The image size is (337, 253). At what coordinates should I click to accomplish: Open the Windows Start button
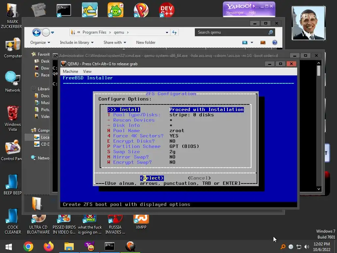pyautogui.click(x=9, y=246)
